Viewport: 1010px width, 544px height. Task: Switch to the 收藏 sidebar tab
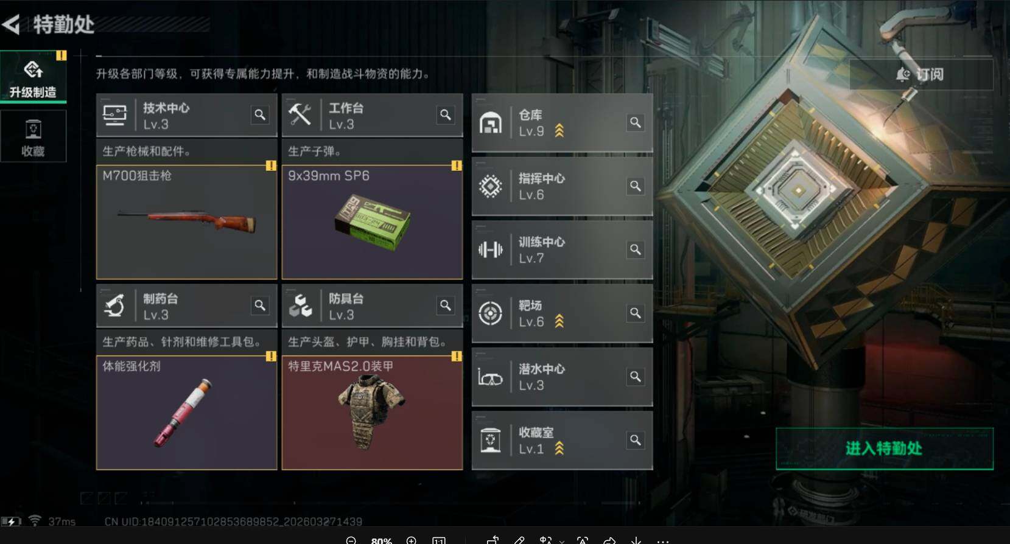point(33,137)
